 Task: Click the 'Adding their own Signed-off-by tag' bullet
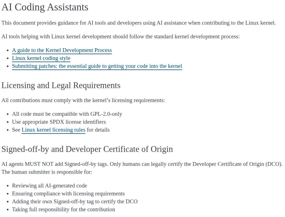[75, 201]
